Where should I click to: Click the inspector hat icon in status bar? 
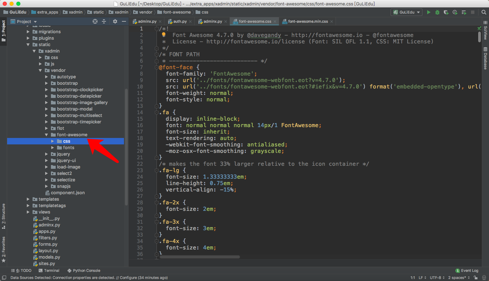(484, 278)
